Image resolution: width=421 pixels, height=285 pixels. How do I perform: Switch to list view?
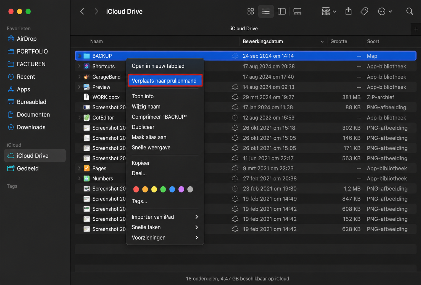[266, 11]
